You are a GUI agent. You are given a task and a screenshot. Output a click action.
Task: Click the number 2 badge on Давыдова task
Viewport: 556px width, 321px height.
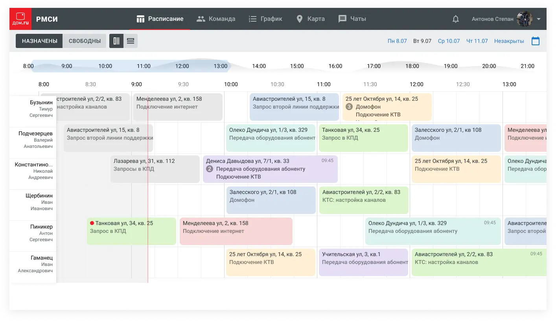point(210,169)
